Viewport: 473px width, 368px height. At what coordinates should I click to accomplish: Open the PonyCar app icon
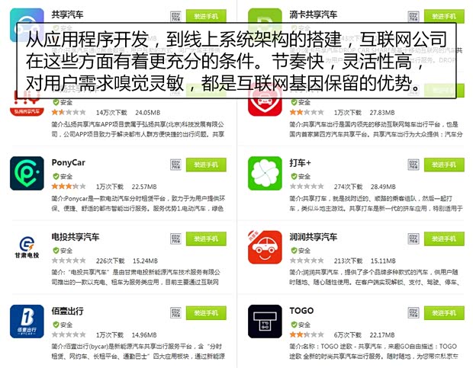(27, 173)
